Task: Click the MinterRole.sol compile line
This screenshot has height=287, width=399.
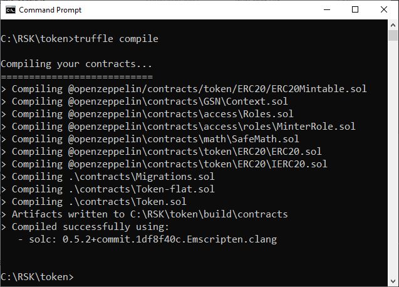Action: pyautogui.click(x=178, y=127)
